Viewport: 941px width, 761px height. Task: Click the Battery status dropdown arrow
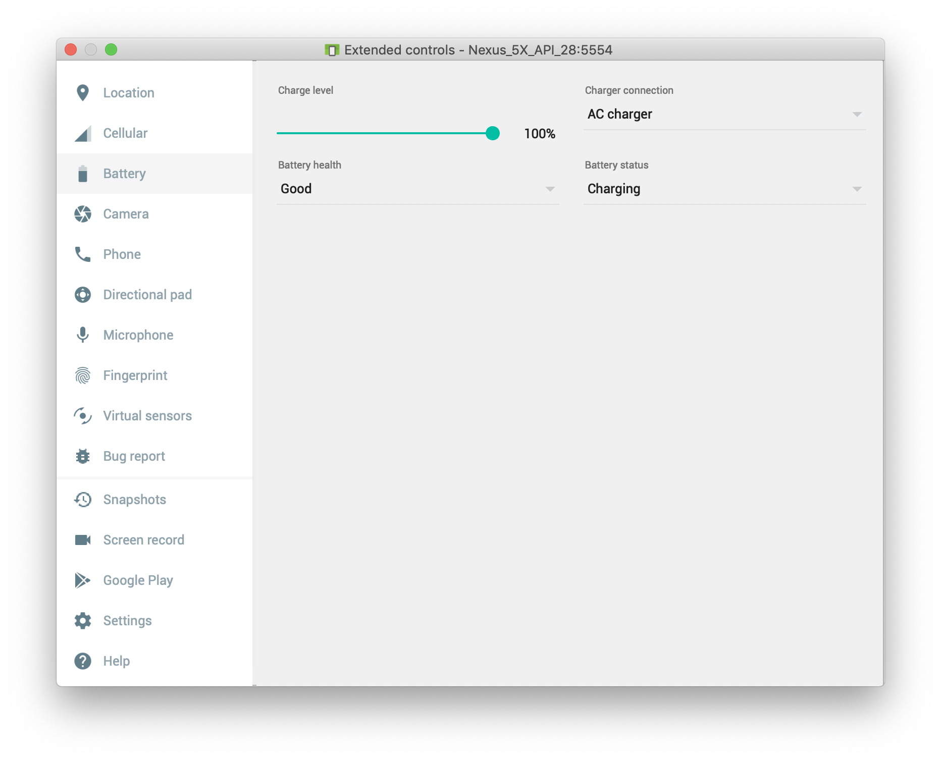coord(857,189)
